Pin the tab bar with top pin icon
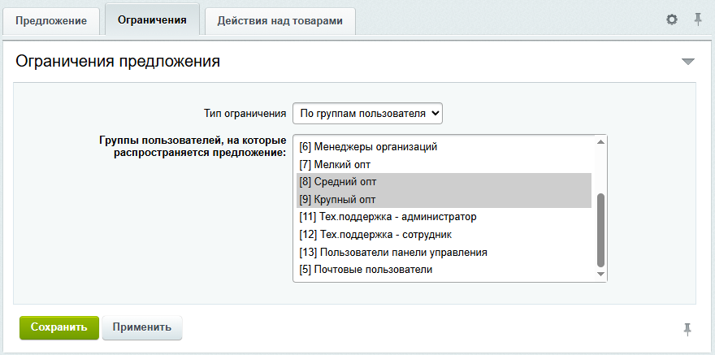 tap(698, 19)
